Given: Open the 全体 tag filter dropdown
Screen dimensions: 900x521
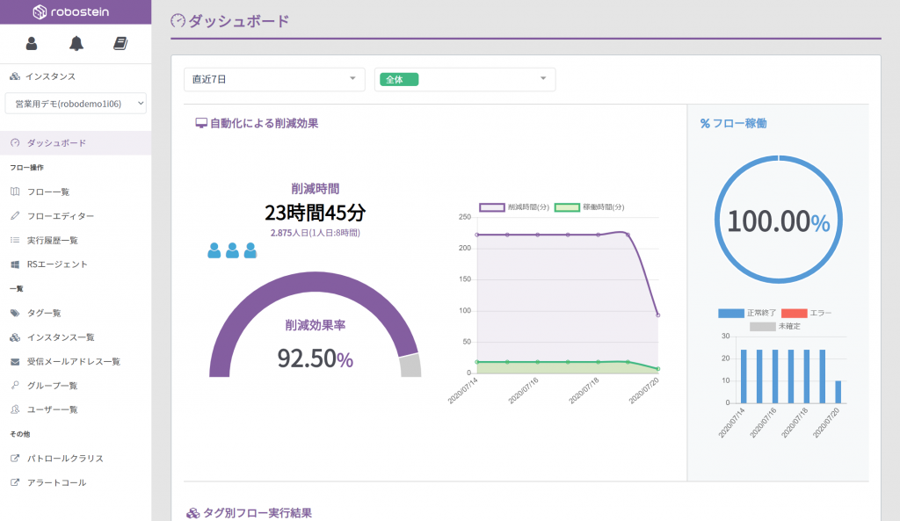Looking at the screenshot, I should [465, 79].
